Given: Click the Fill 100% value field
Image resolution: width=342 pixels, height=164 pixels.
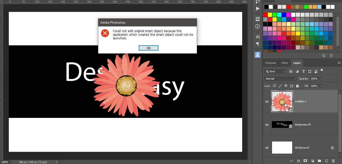Looking at the screenshot, I should click(x=314, y=86).
